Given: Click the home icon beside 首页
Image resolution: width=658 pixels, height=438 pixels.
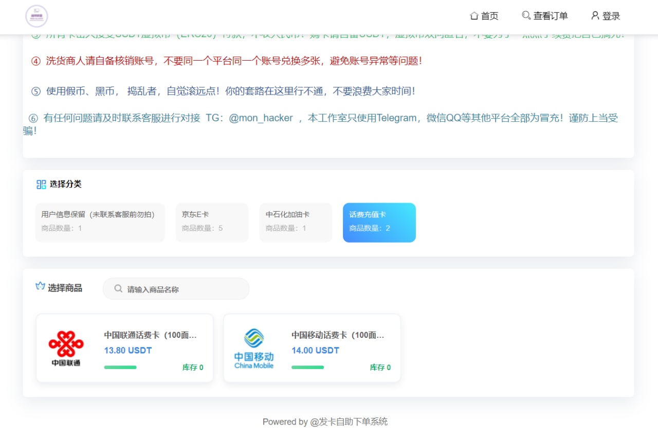Looking at the screenshot, I should [474, 15].
